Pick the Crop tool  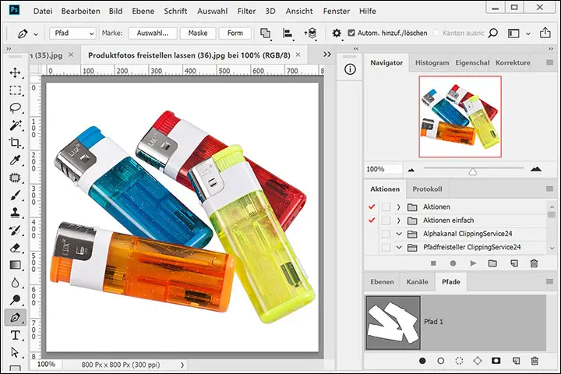tap(15, 143)
